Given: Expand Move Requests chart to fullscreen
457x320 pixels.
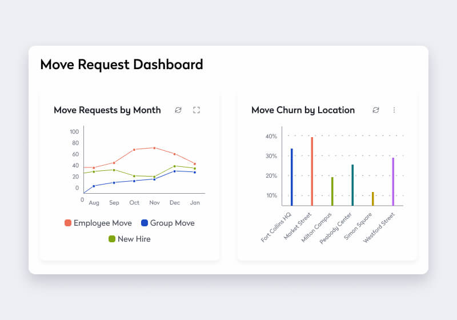Looking at the screenshot, I should pyautogui.click(x=197, y=110).
